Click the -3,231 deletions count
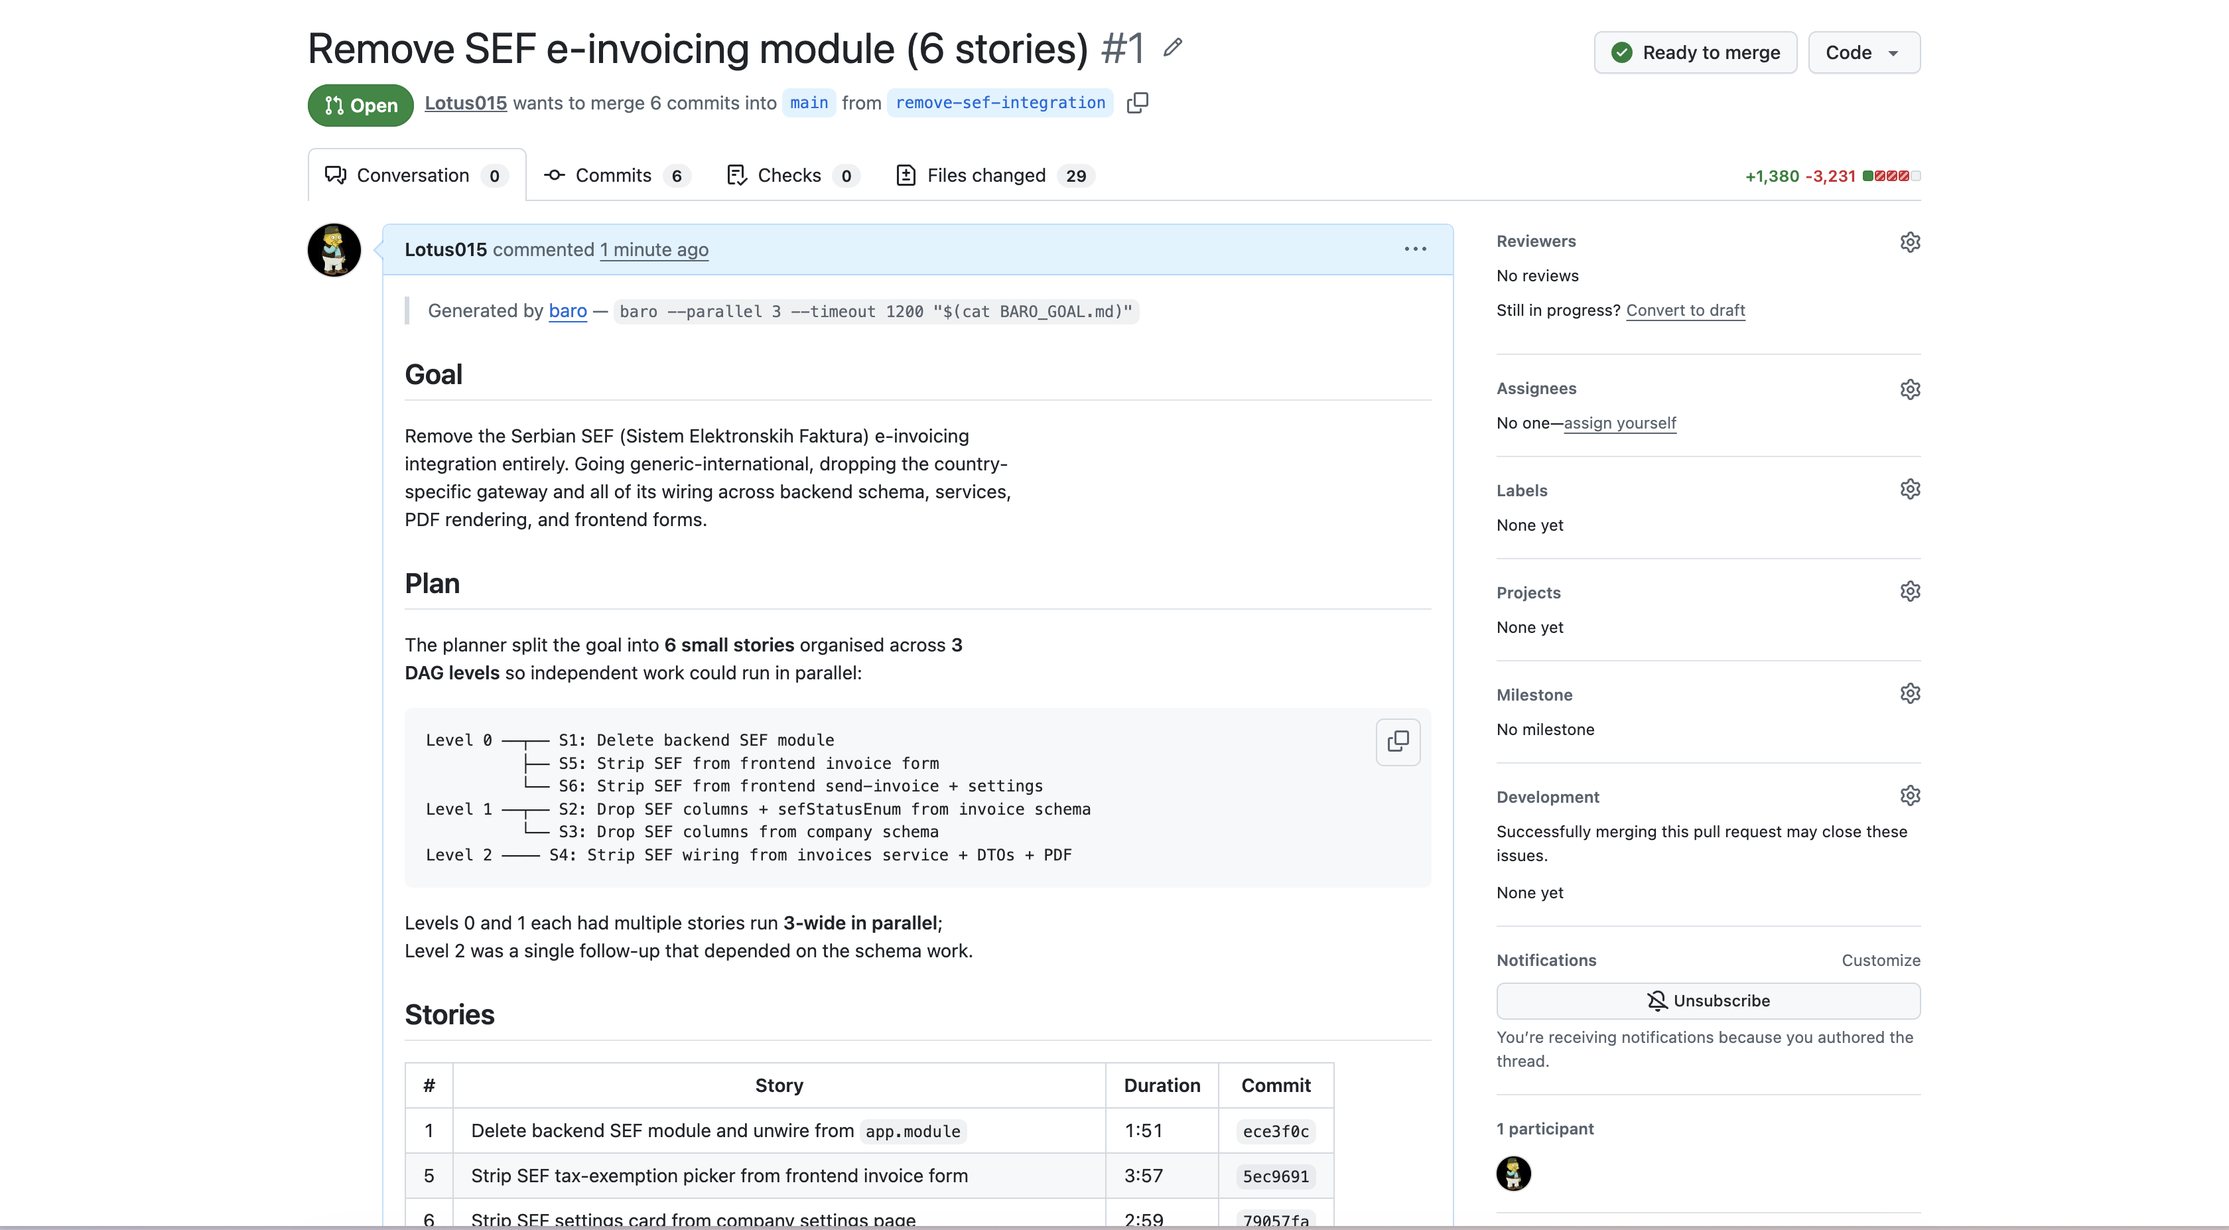The width and height of the screenshot is (2229, 1230). click(x=1830, y=176)
